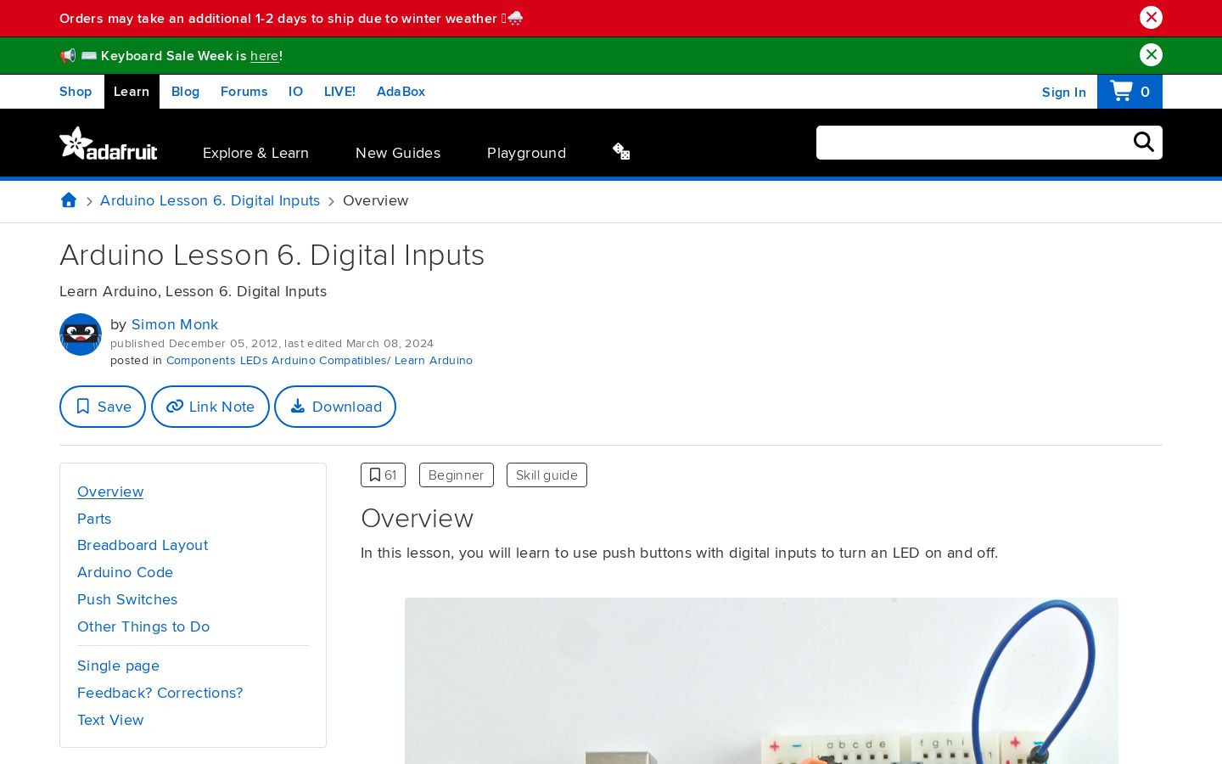Viewport: 1222px width, 764px height.
Task: Open the IO tab
Action: (x=295, y=92)
